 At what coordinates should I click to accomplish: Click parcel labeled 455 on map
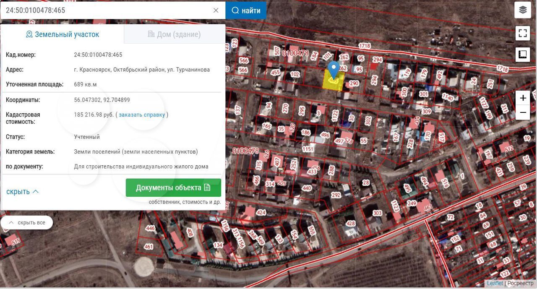click(275, 73)
